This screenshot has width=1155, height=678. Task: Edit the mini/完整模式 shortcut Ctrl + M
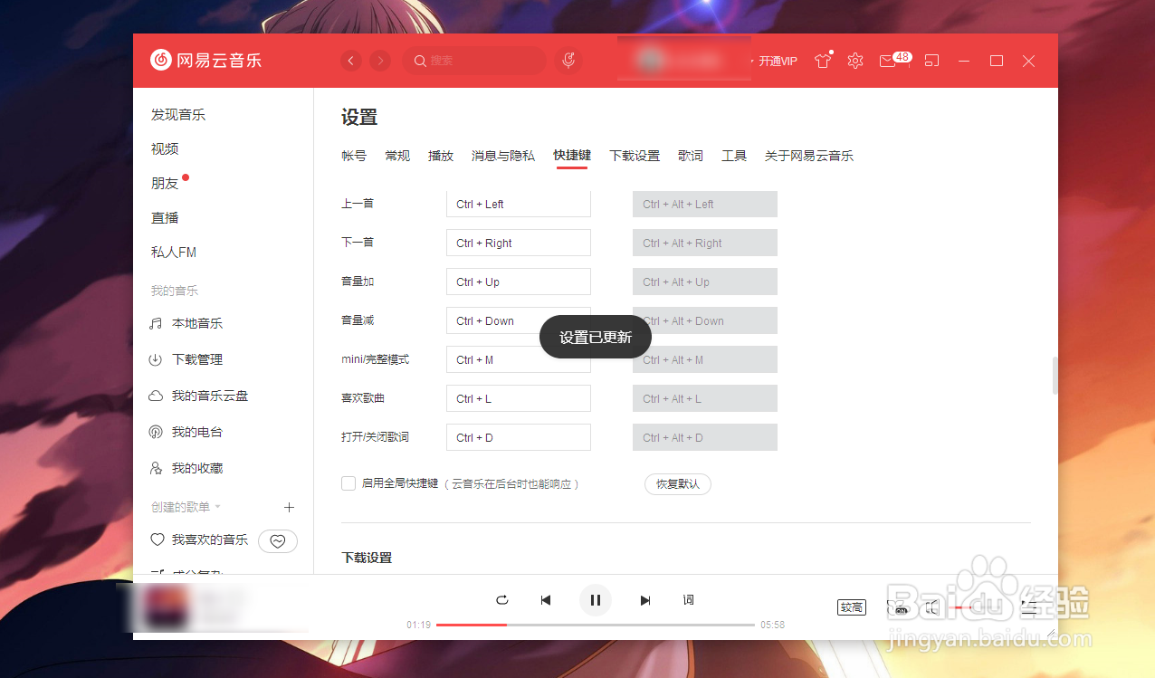tap(519, 359)
